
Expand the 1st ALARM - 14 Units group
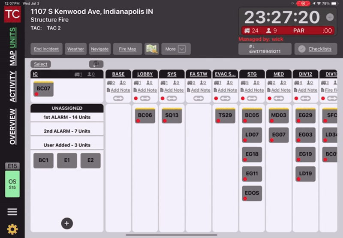coord(67,117)
